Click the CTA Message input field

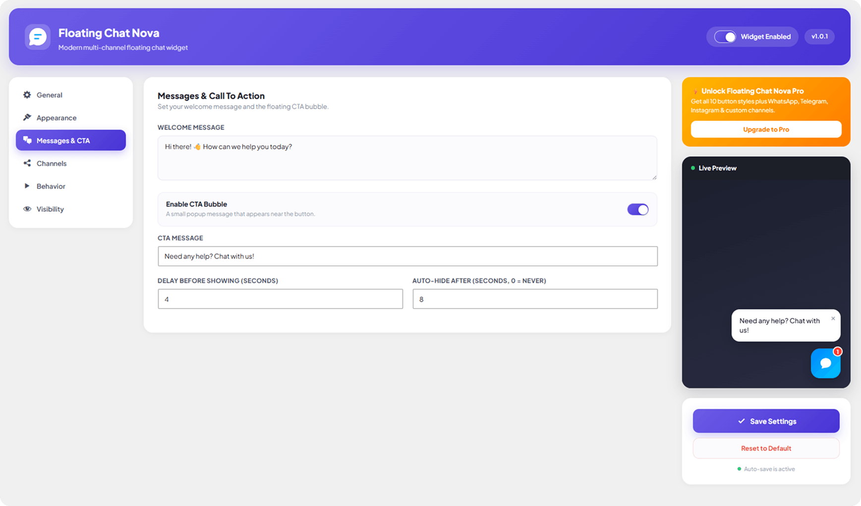pos(407,256)
